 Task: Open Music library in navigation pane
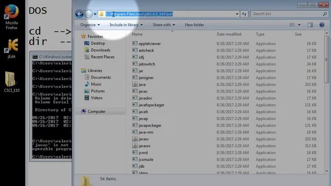coord(96,84)
